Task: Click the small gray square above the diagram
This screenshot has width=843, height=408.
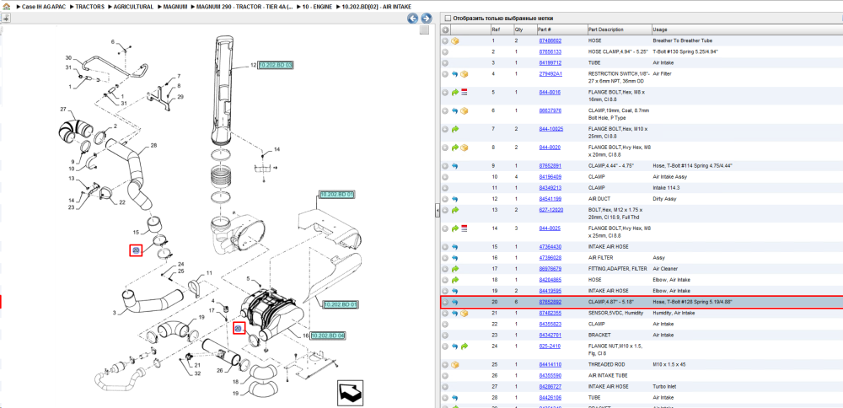Action: click(424, 30)
